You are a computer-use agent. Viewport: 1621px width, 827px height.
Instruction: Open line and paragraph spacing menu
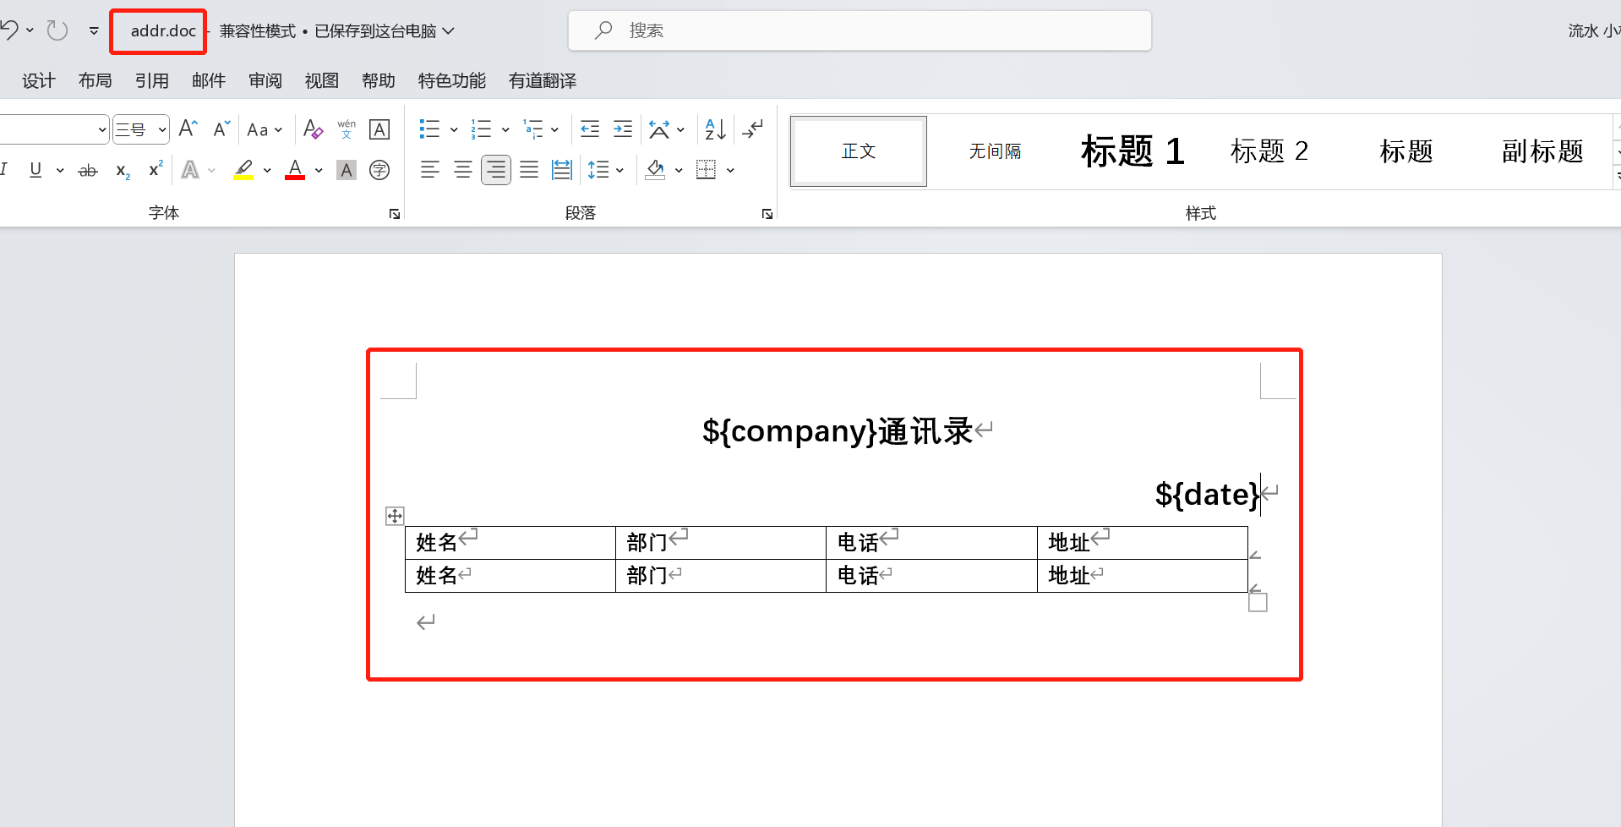tap(605, 170)
